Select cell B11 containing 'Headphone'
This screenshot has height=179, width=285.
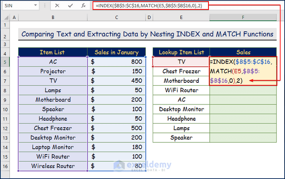pyautogui.click(x=53, y=119)
